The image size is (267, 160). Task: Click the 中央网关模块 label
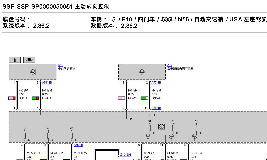tap(66, 69)
